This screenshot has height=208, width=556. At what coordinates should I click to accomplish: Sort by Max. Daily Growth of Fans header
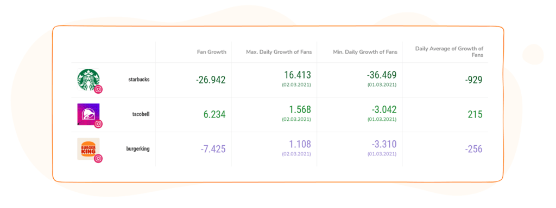279,52
